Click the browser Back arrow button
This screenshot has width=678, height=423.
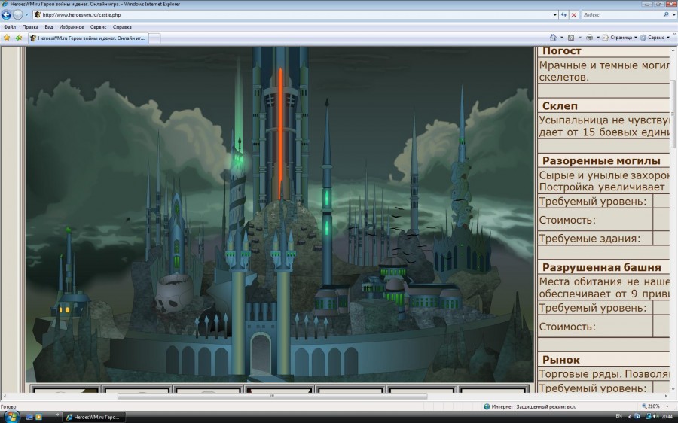coord(6,15)
